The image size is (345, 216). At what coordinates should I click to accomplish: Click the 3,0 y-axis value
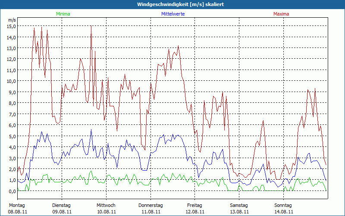point(13,158)
